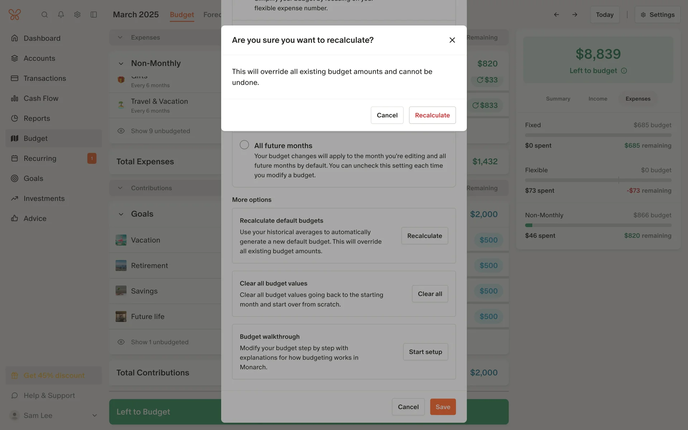Show 9 unbudgeted categories eye toggle

click(x=121, y=131)
